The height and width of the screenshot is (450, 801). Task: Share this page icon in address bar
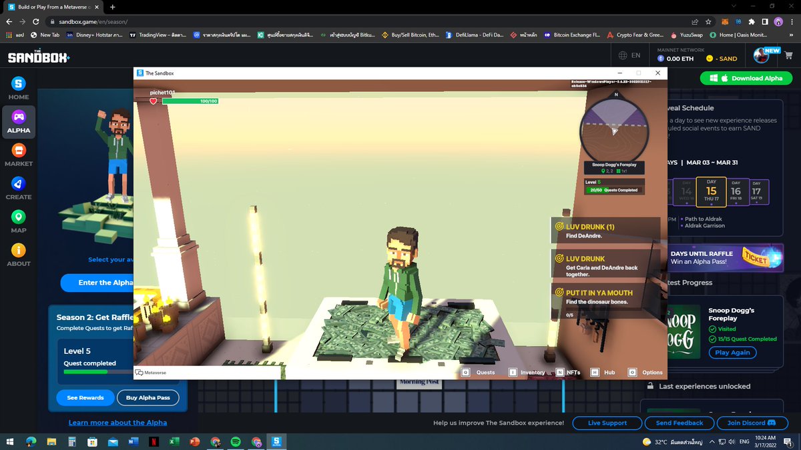tap(695, 21)
